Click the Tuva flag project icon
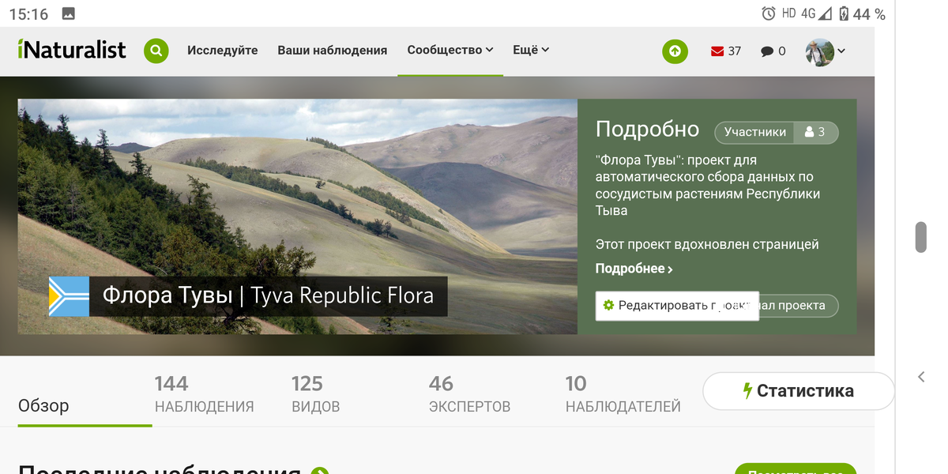 (x=69, y=296)
